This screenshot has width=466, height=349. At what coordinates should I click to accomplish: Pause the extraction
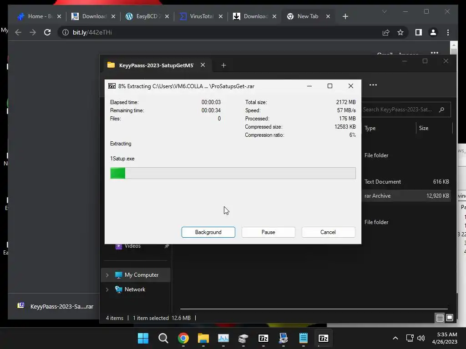coord(268,232)
